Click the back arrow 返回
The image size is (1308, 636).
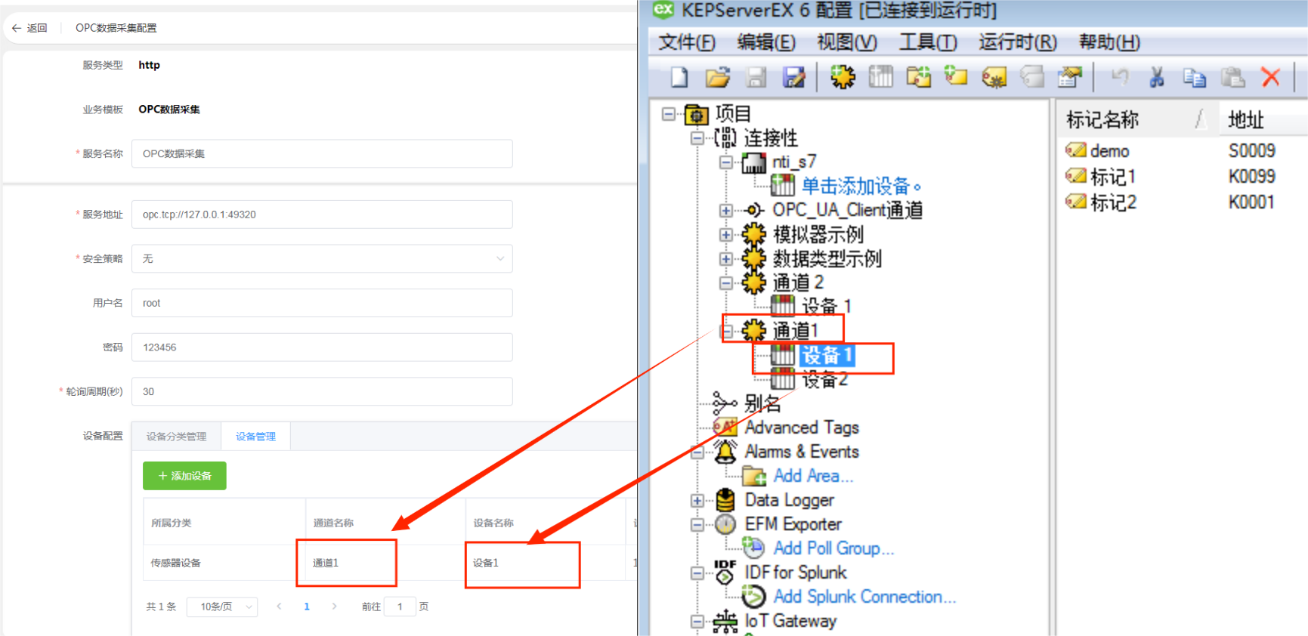(x=29, y=28)
